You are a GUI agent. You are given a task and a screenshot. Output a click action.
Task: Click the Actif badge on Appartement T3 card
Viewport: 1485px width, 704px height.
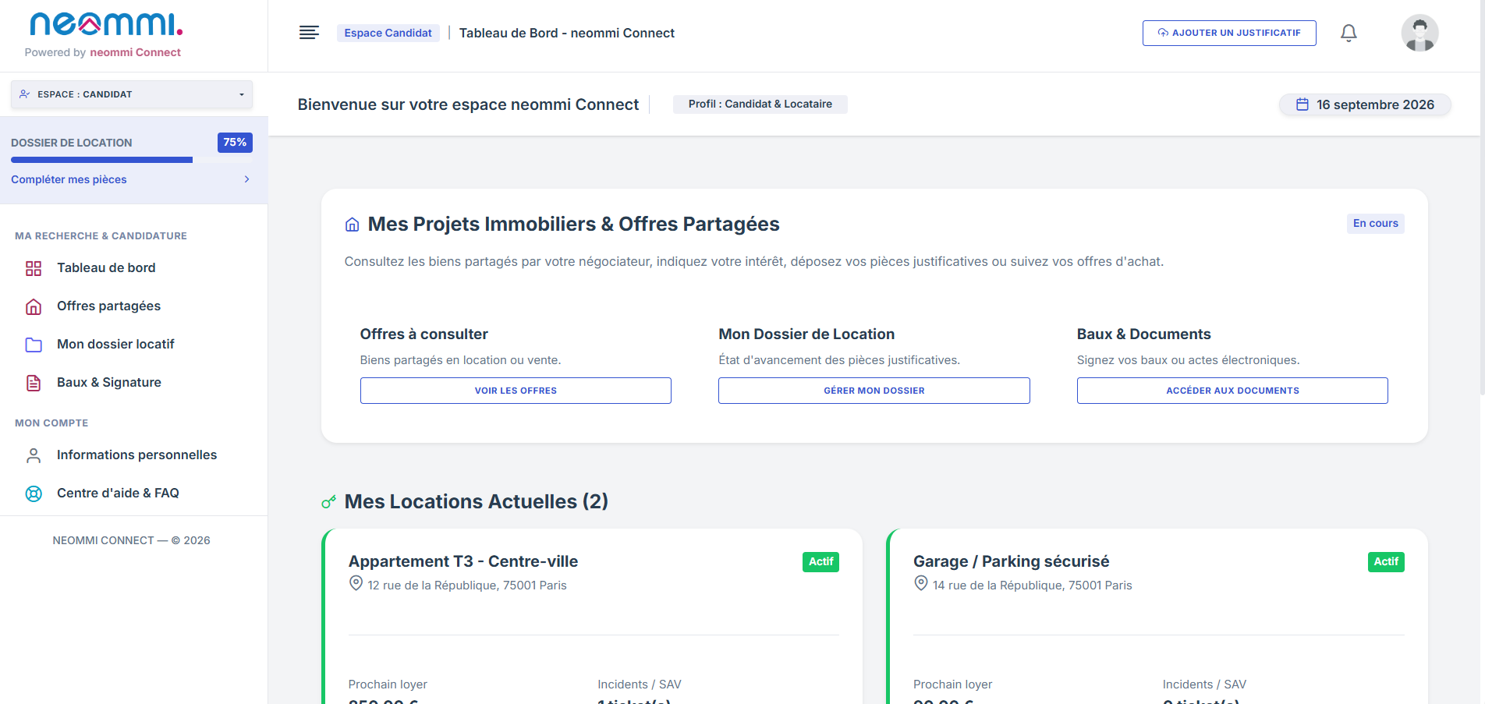[820, 562]
